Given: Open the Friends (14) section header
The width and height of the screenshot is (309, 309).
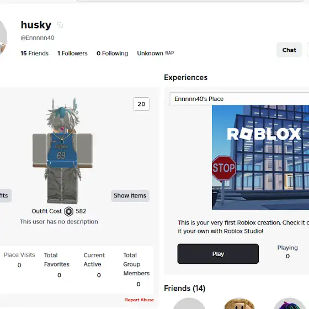Looking at the screenshot, I should 185,288.
